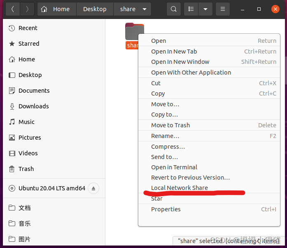The height and width of the screenshot is (248, 287).
Task: Choose Compress… in the context menu
Action: (209, 147)
